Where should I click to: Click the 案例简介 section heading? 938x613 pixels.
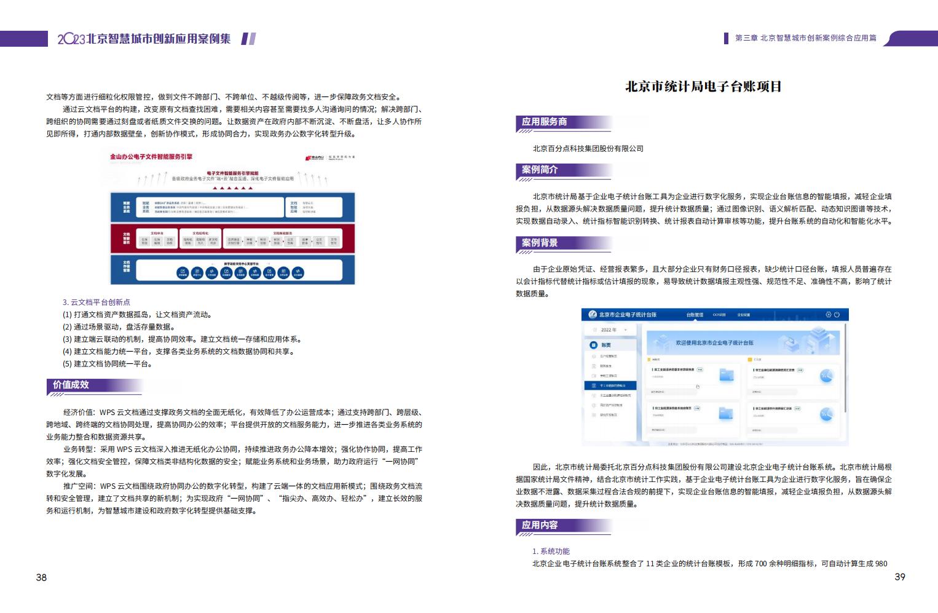click(540, 170)
